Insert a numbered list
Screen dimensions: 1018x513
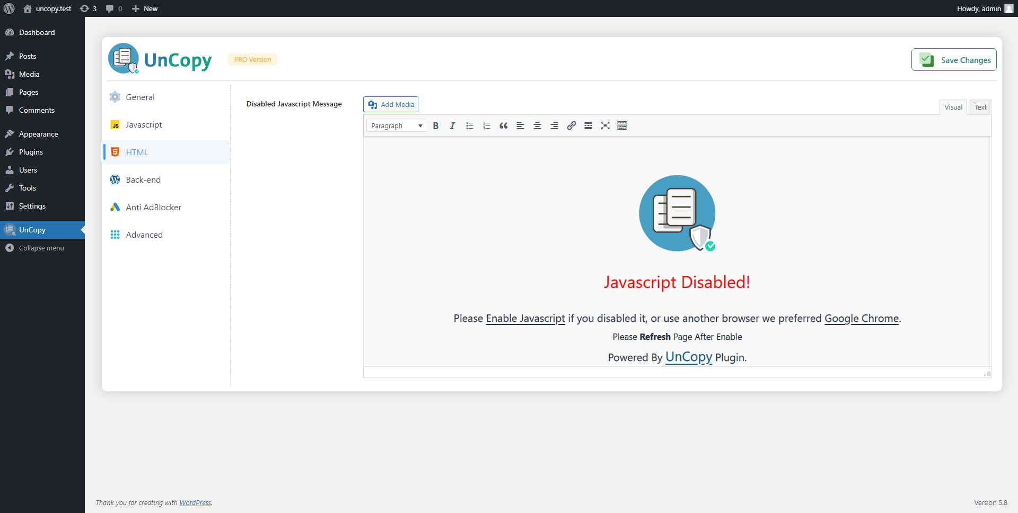[x=486, y=126]
